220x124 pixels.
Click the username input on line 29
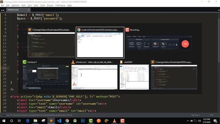point(62,104)
